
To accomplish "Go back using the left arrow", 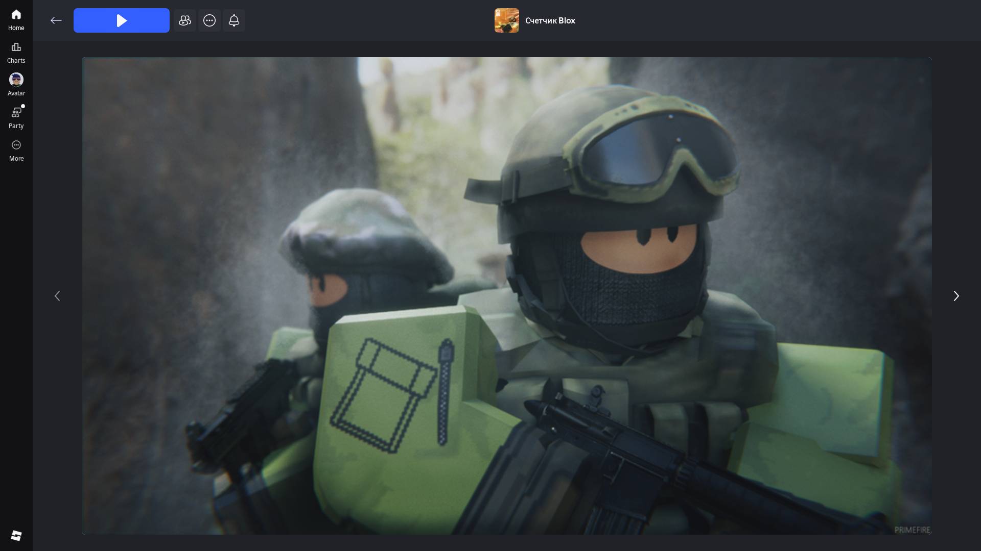I will pyautogui.click(x=56, y=20).
